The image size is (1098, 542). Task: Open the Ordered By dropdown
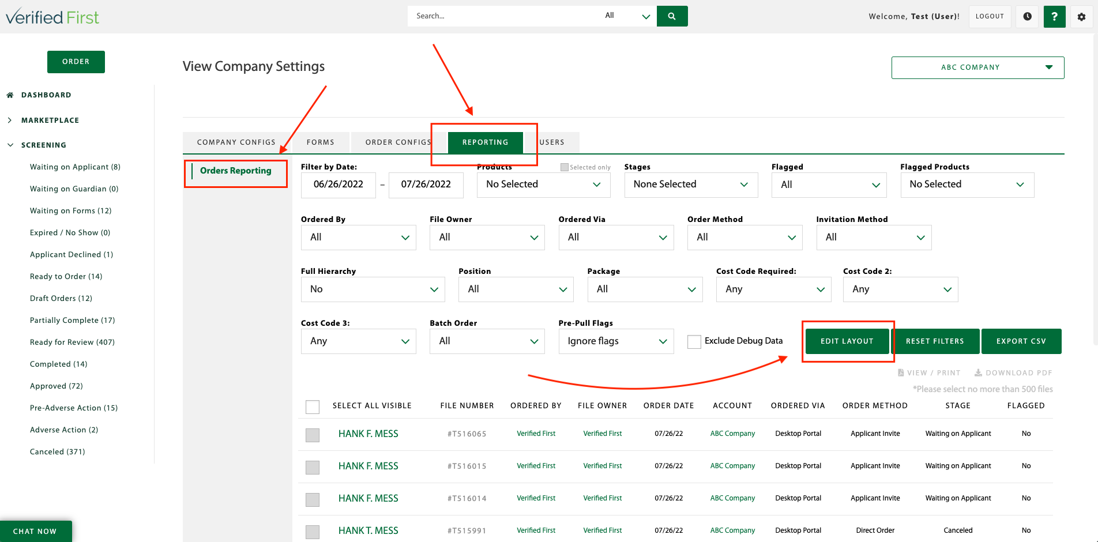(x=358, y=237)
